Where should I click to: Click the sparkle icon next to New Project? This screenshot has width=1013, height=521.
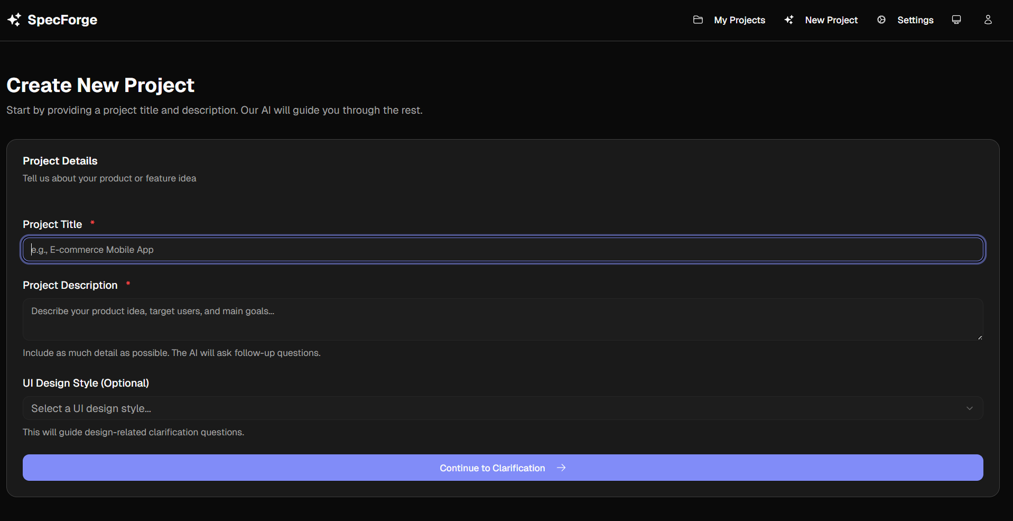(789, 20)
